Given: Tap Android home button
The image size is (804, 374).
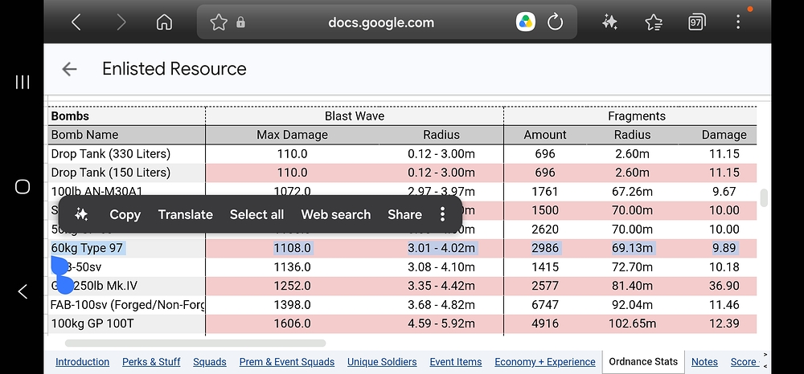Looking at the screenshot, I should (23, 187).
